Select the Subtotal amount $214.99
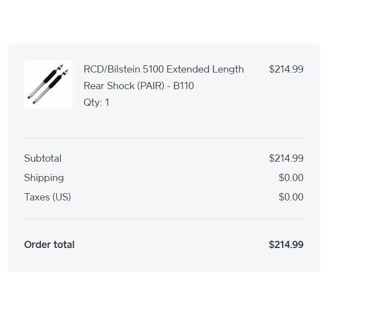The width and height of the screenshot is (391, 320). pyautogui.click(x=286, y=158)
